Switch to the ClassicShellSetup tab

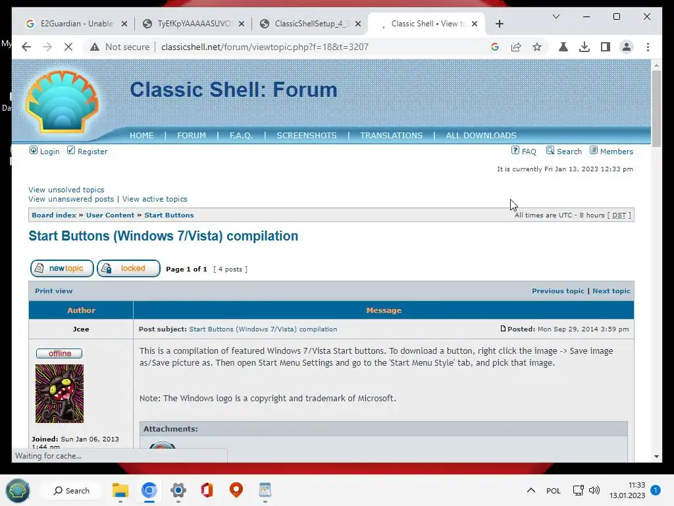311,24
